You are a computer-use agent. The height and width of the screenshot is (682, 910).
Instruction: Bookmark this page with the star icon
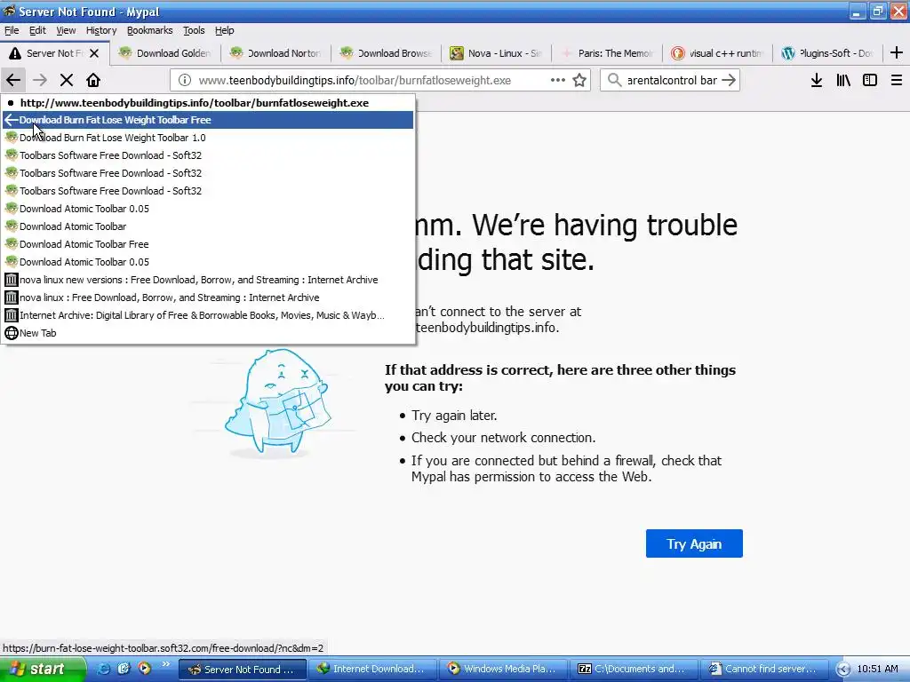pyautogui.click(x=579, y=80)
